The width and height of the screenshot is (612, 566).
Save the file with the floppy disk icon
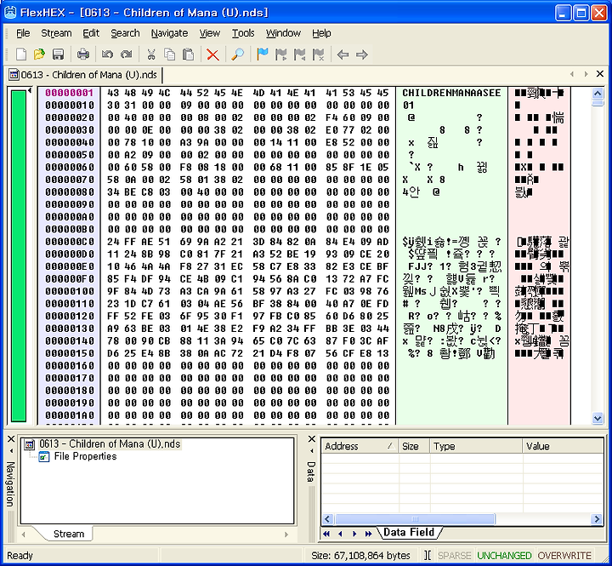[x=58, y=54]
